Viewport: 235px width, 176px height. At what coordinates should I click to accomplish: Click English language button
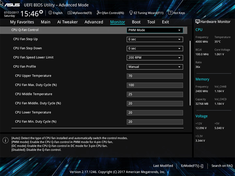click(x=55, y=13)
